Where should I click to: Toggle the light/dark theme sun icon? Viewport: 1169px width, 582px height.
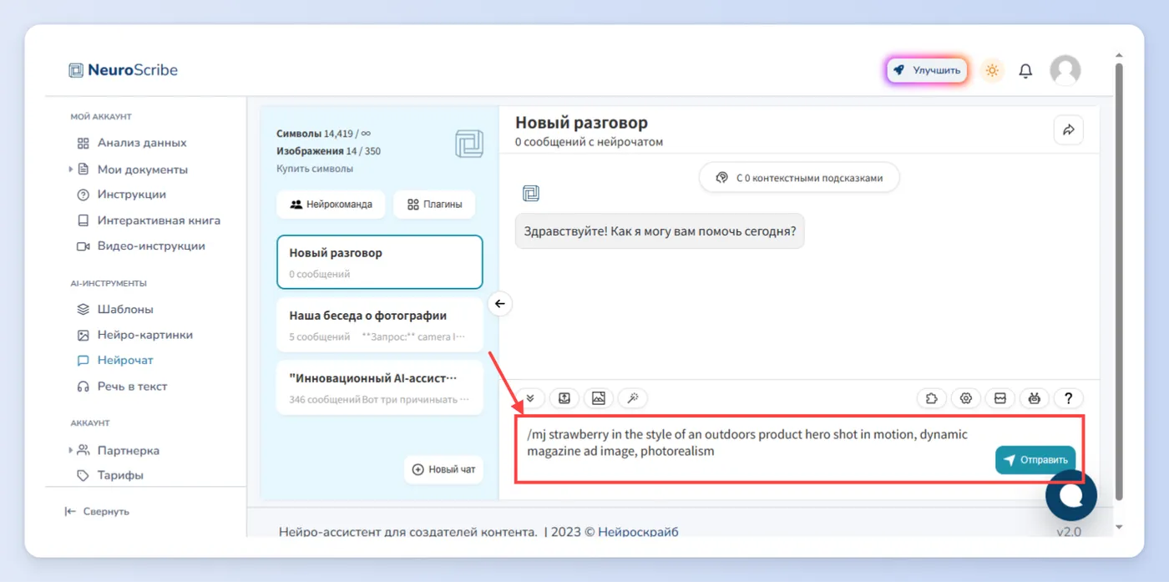992,71
